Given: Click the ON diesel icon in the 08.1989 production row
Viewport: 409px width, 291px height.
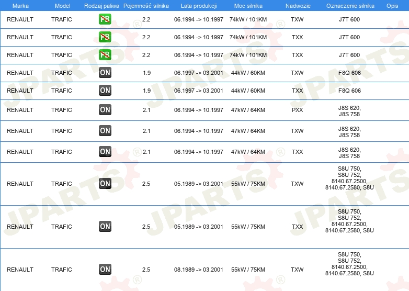Looking at the screenshot, I should (105, 270).
